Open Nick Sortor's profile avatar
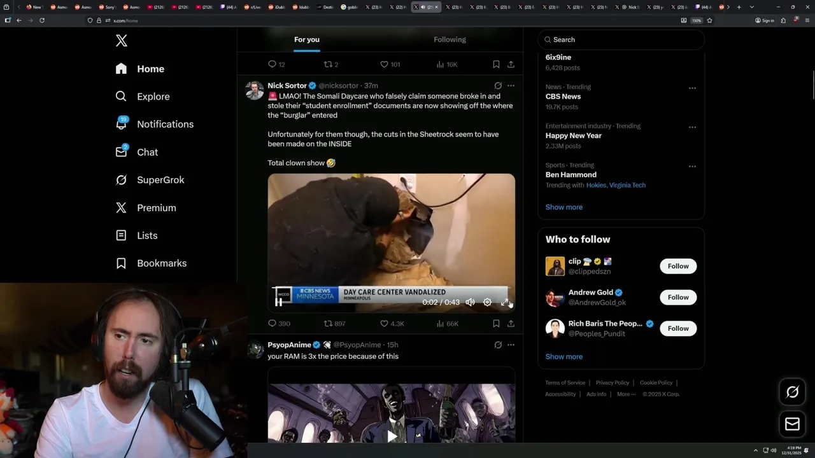Screen dimensions: 815x458 point(255,90)
